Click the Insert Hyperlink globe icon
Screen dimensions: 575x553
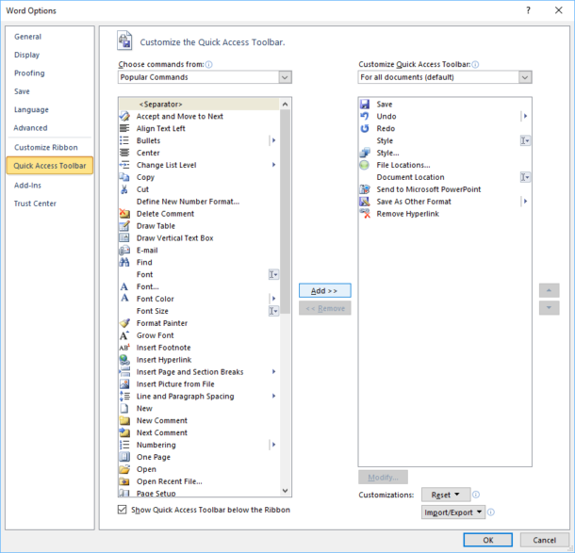[x=124, y=360]
